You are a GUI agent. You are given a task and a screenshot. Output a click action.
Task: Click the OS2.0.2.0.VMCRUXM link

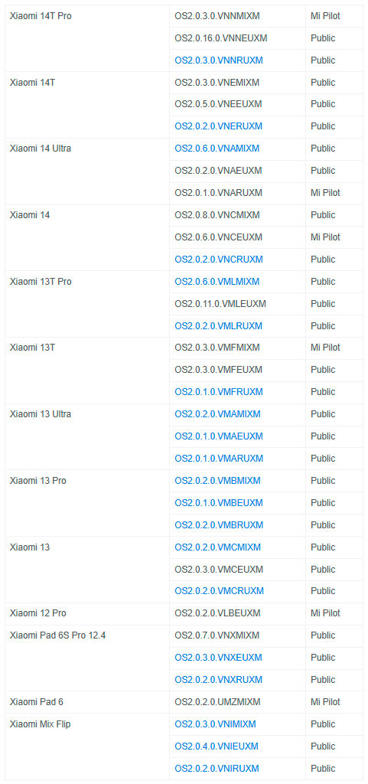(x=220, y=591)
